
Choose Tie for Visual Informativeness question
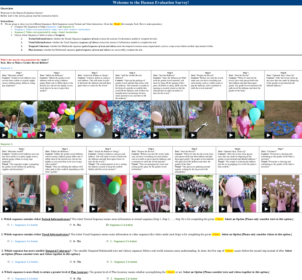70,241
